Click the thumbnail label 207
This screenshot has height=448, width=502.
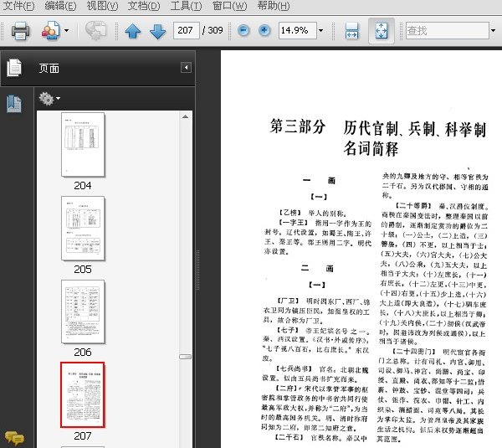click(83, 435)
